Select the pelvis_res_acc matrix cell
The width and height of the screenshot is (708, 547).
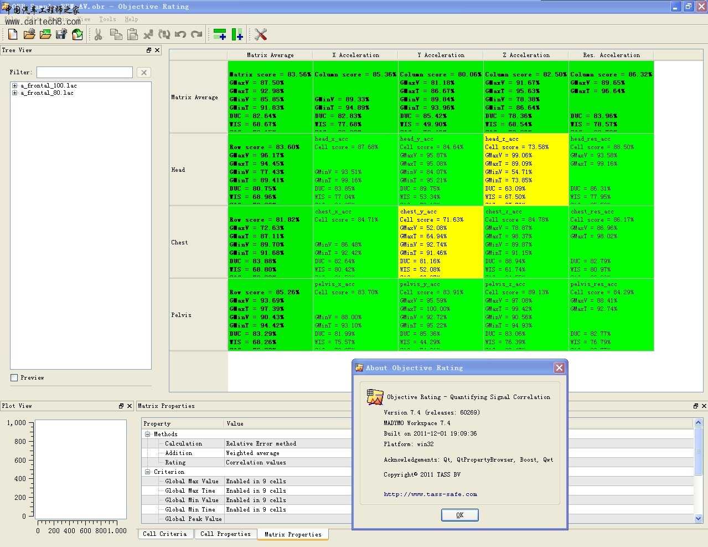pos(611,315)
